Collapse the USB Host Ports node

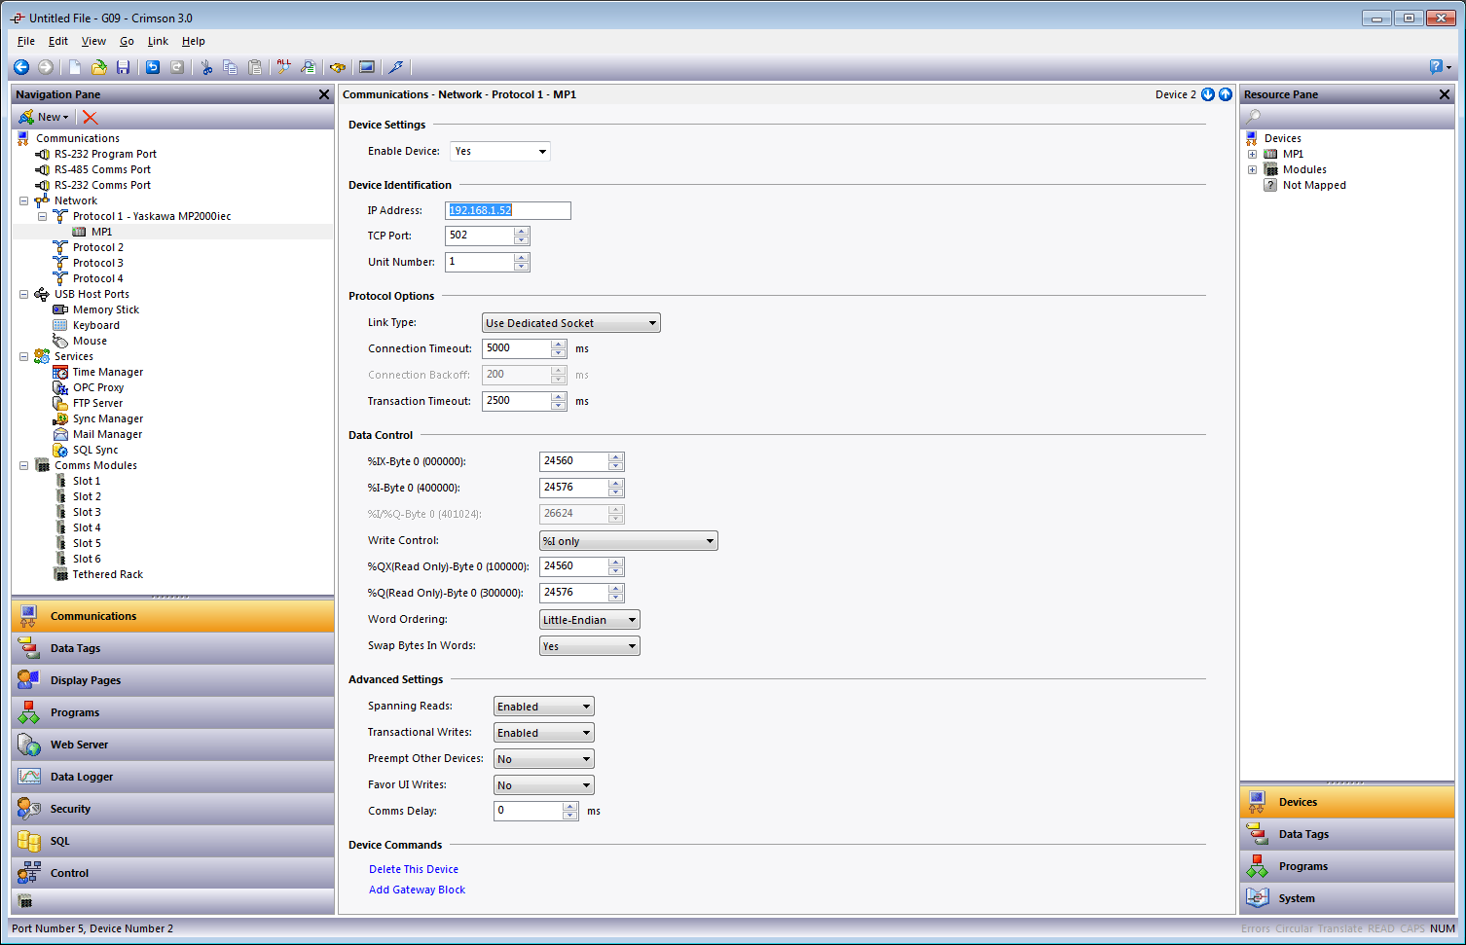coord(23,294)
